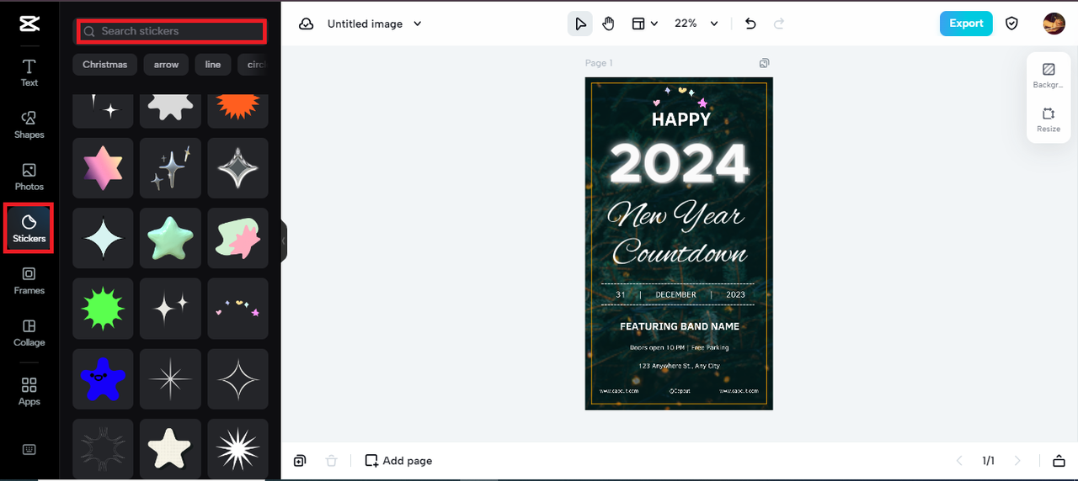Open the layout dropdown in the top toolbar

[x=644, y=24]
